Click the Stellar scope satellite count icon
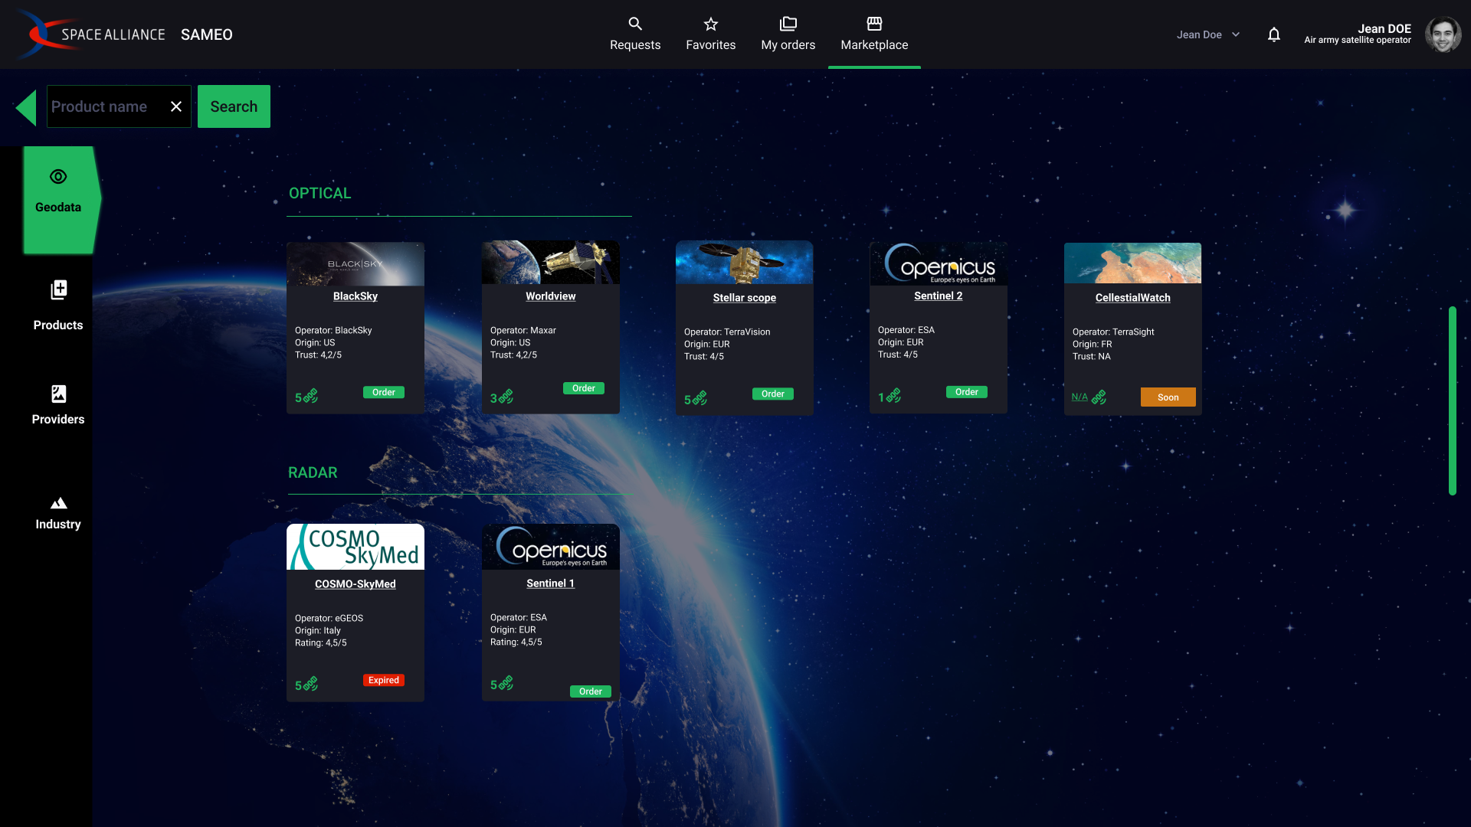The width and height of the screenshot is (1471, 827). click(x=699, y=398)
